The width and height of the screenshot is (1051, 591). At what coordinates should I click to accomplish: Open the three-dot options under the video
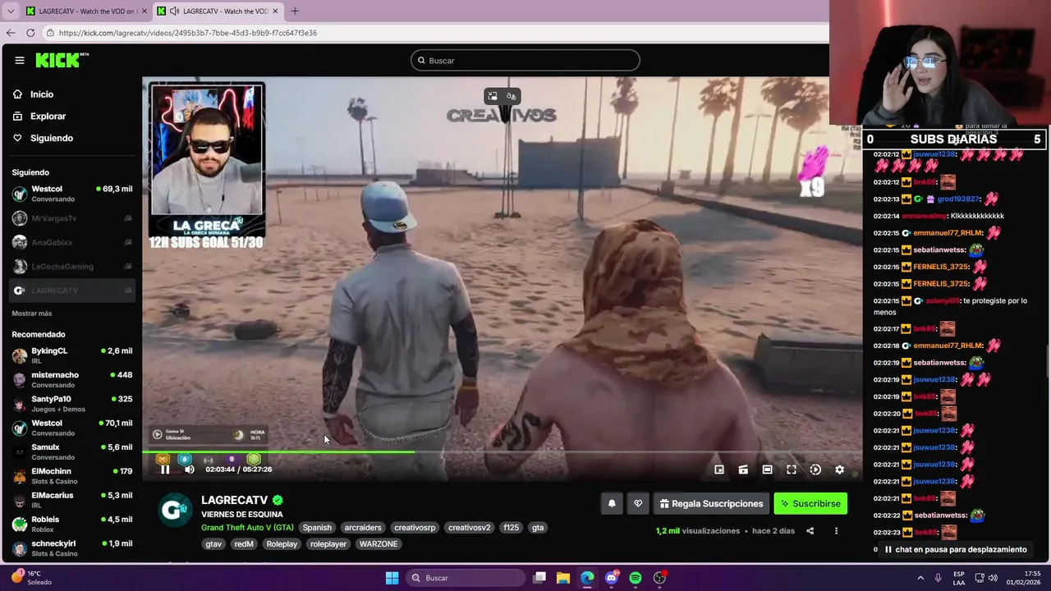(836, 531)
